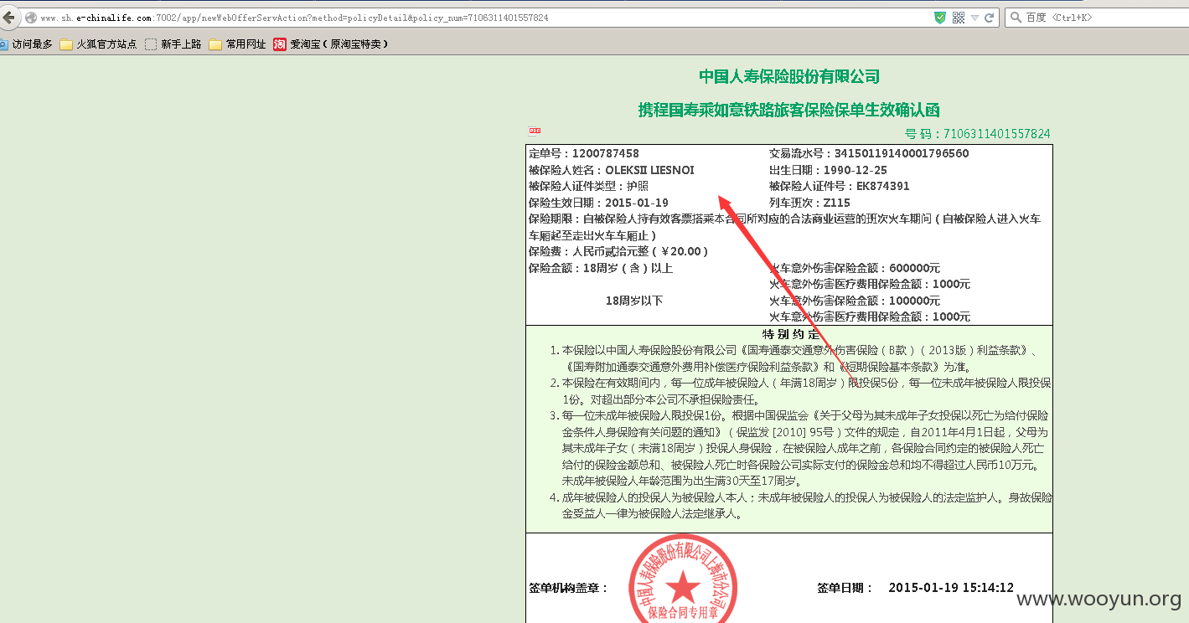Image resolution: width=1189 pixels, height=623 pixels.
Task: Click the search magnifier icon
Action: click(1016, 18)
